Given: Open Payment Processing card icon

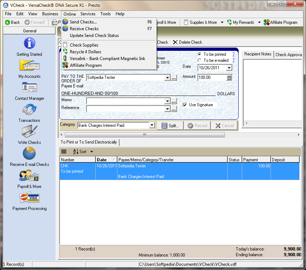Looking at the screenshot, I should (x=29, y=198).
